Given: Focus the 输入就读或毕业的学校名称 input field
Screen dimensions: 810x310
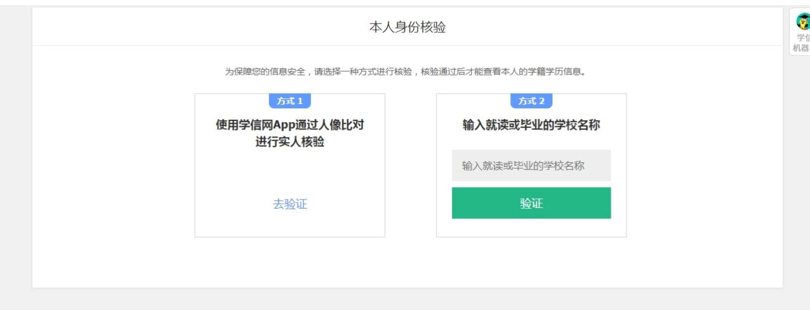Looking at the screenshot, I should click(x=531, y=165).
